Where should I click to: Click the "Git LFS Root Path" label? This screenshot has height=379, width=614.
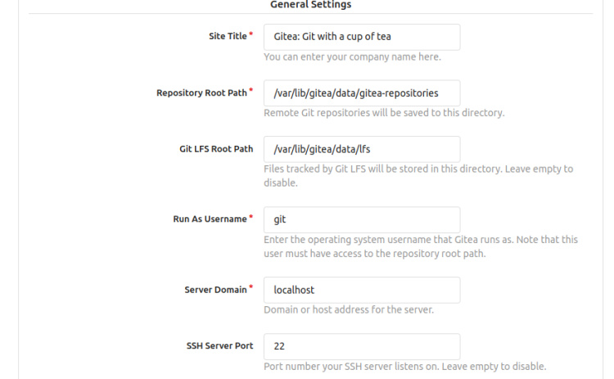click(x=216, y=149)
